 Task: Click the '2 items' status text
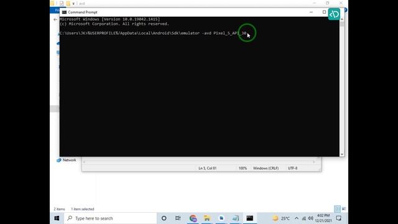(59, 209)
